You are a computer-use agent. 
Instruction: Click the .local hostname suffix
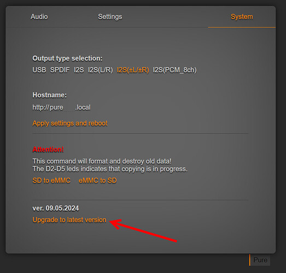(x=83, y=108)
